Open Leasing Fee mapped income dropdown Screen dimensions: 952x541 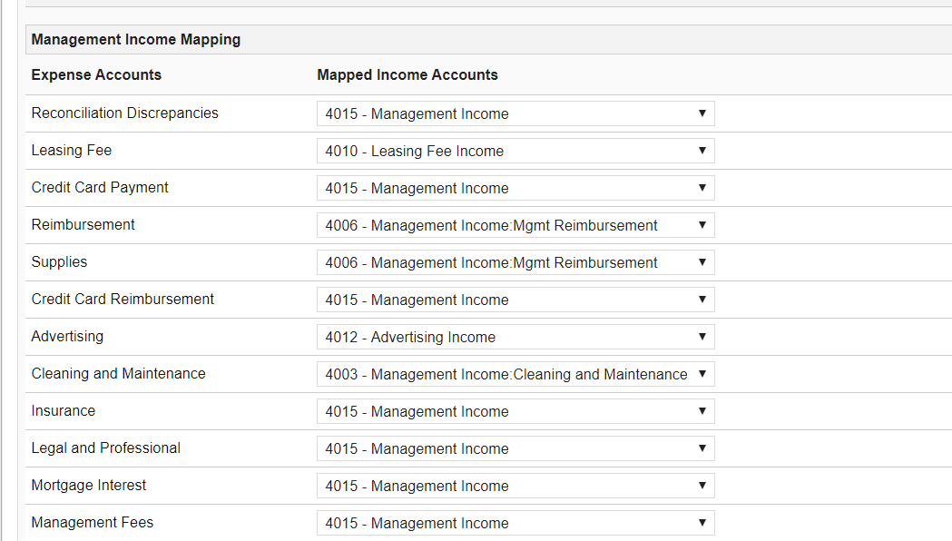(x=515, y=151)
